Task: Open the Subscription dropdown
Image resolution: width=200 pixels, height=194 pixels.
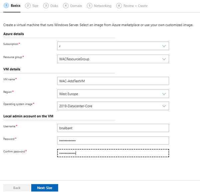Action: point(113,46)
